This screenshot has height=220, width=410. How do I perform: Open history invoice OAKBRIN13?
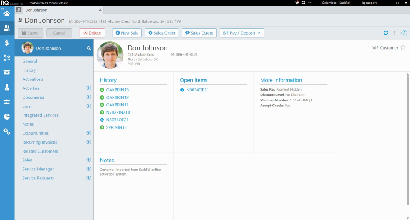pos(117,90)
